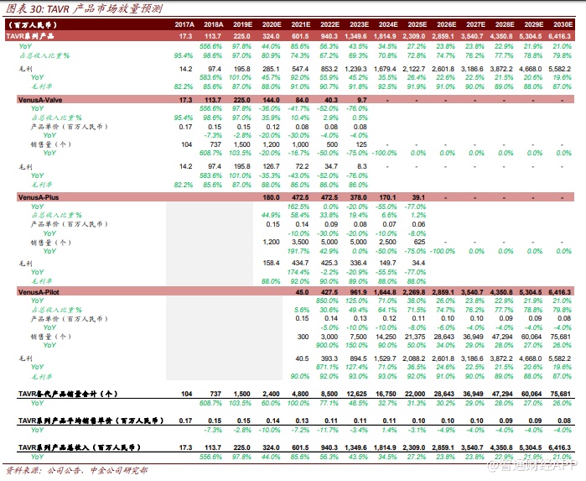This screenshot has height=481, width=586.
Task: Select the (百万人民币) header cell
Action: tap(33, 24)
